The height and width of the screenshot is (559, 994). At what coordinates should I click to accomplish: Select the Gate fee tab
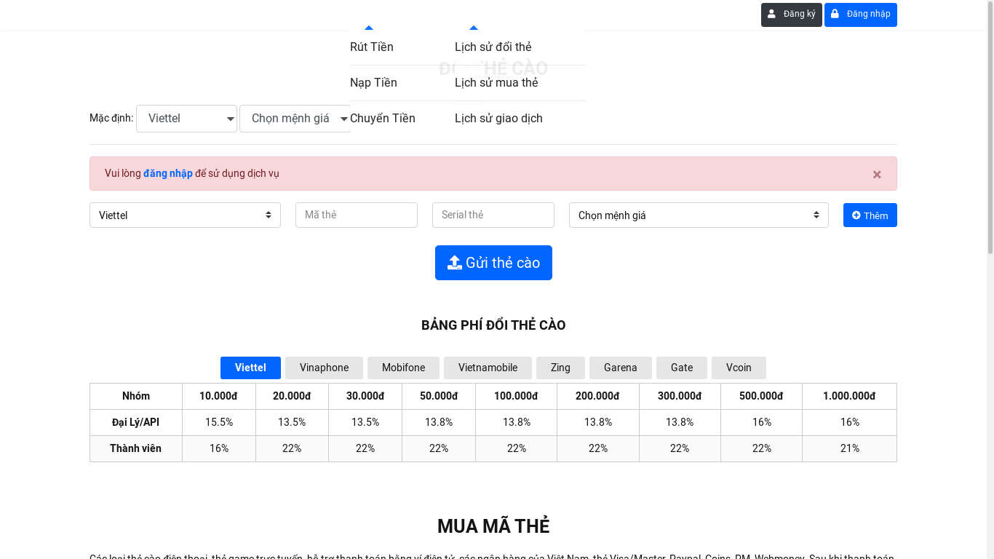[682, 368]
